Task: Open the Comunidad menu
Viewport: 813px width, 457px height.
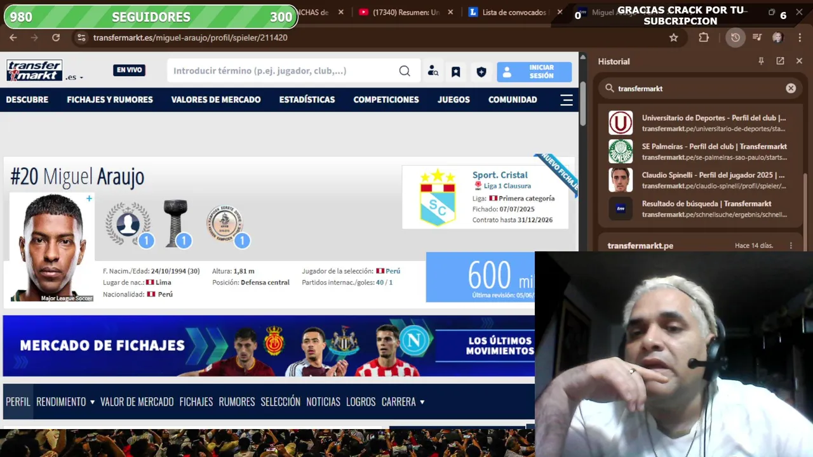Action: [513, 100]
